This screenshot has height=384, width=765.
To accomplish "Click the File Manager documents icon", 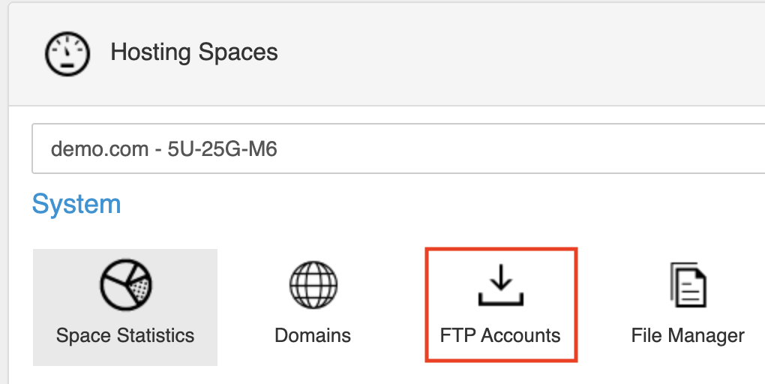I will [x=688, y=285].
